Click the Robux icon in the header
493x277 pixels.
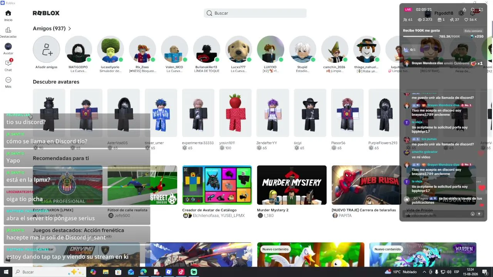coord(461,13)
